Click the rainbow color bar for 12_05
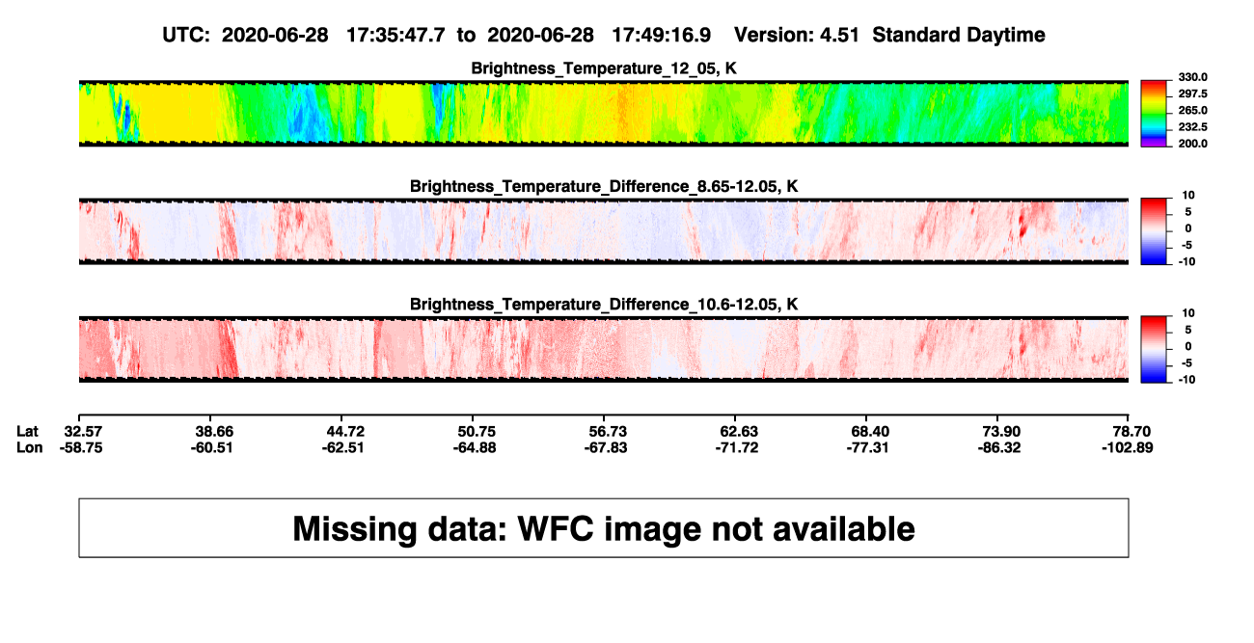This screenshot has width=1254, height=643. click(x=1153, y=113)
